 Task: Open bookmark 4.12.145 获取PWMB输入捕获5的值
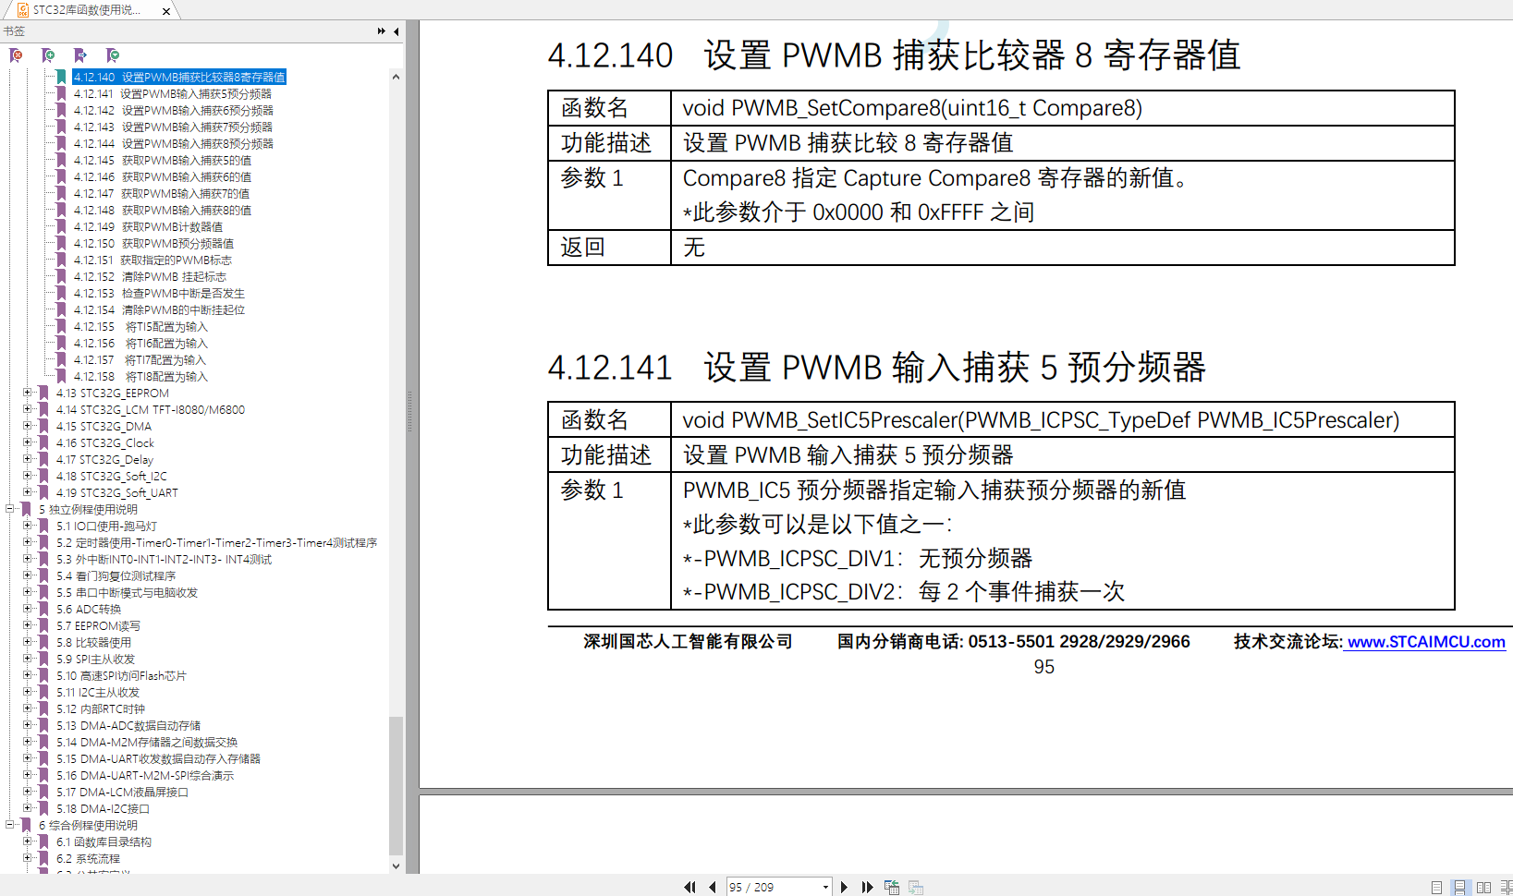click(163, 160)
